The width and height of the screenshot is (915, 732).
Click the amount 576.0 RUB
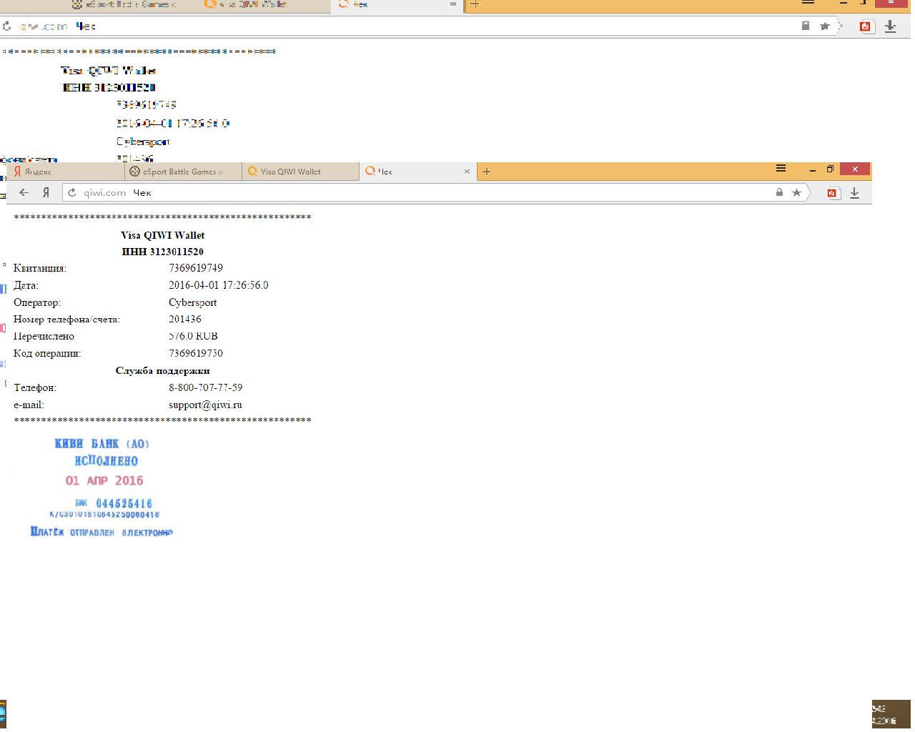pos(193,336)
